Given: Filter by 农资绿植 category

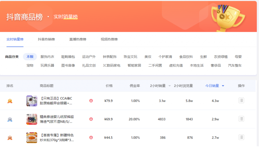Looking at the screenshot, I should 221,57.
